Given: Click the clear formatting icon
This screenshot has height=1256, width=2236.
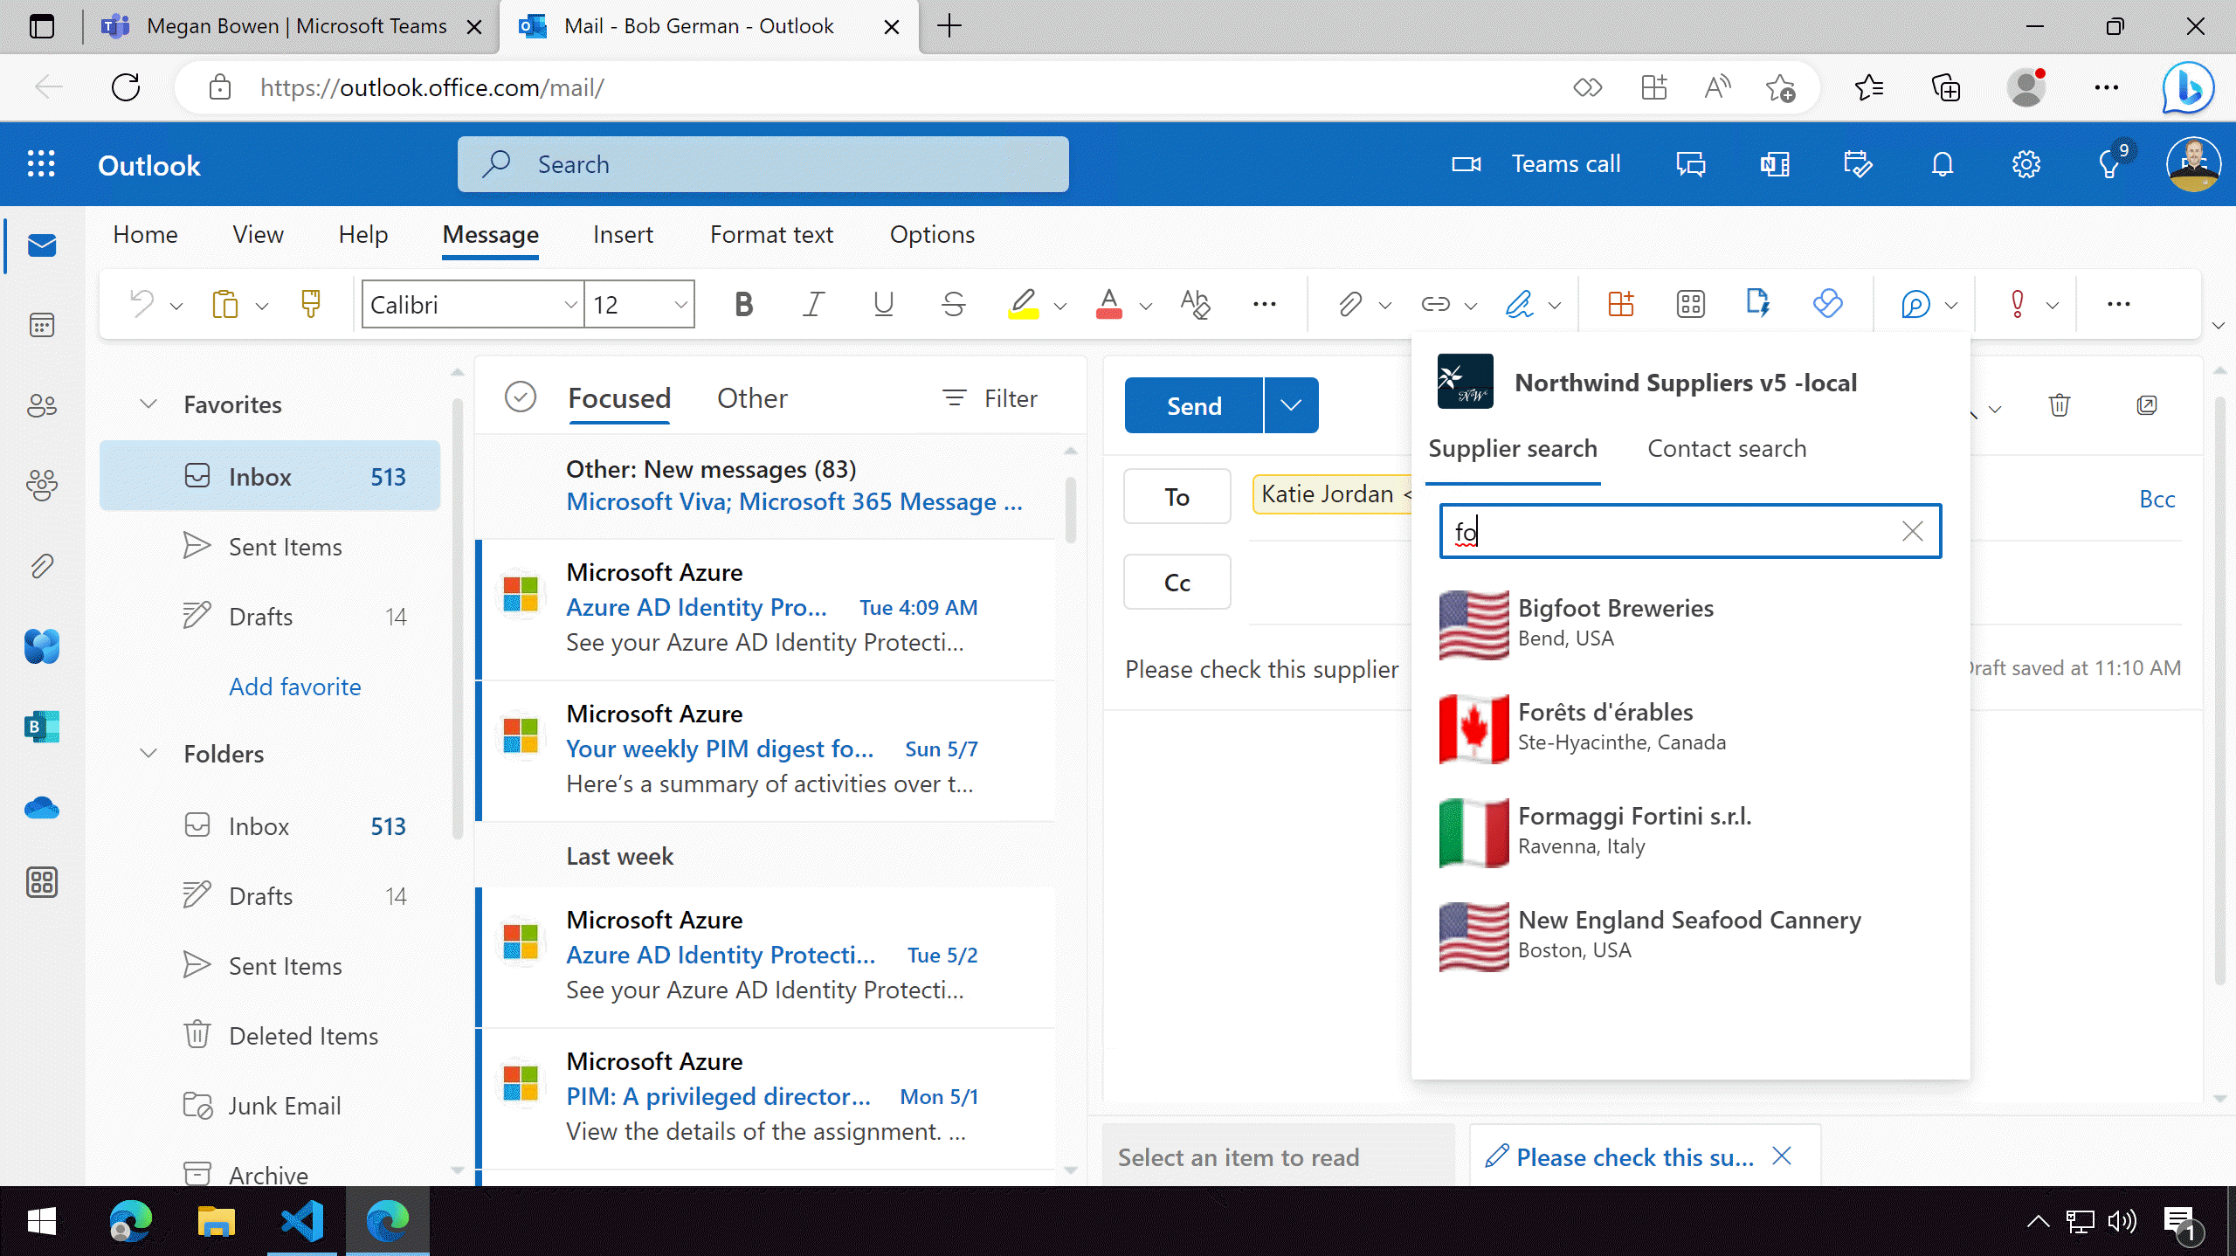Looking at the screenshot, I should (1194, 304).
